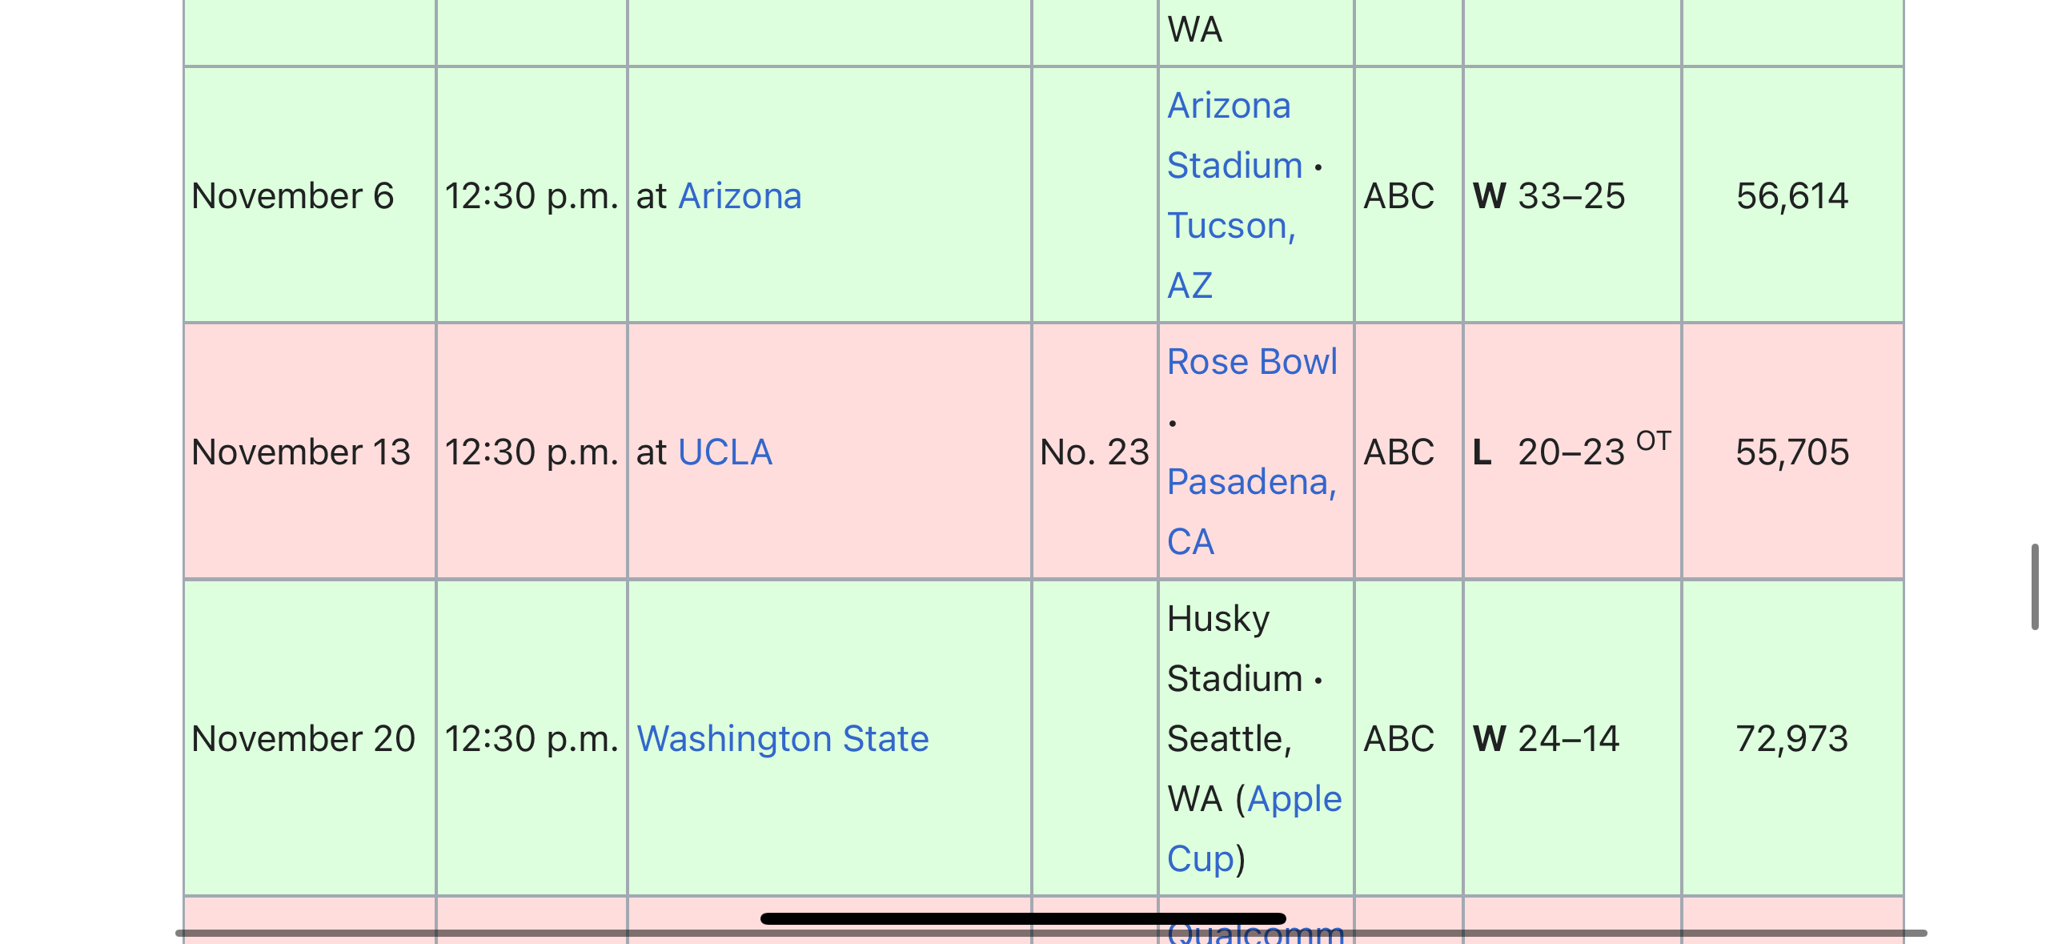Open the Washington State link
The image size is (2046, 944).
[782, 738]
